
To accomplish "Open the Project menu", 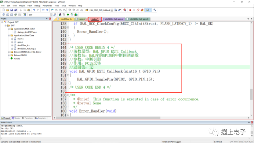I will point(22,6).
